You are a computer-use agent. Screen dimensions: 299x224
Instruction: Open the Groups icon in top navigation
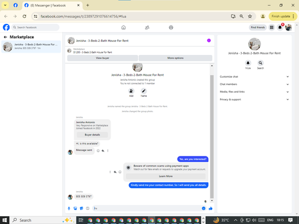pyautogui.click(x=171, y=27)
